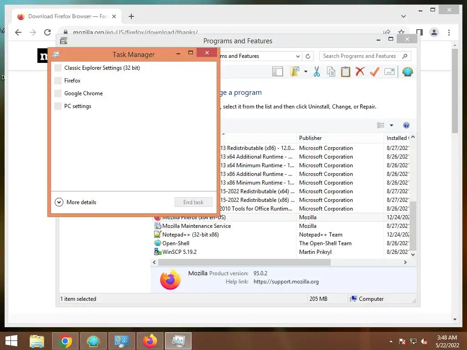Toggle Chrome side panel icon
Screen dimensions: 467x350
pyautogui.click(x=420, y=32)
